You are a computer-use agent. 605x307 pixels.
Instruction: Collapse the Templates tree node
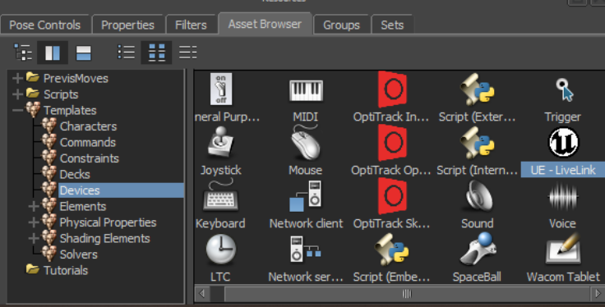pos(17,110)
